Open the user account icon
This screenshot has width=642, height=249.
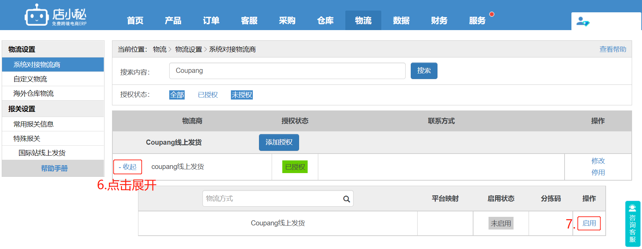[583, 22]
